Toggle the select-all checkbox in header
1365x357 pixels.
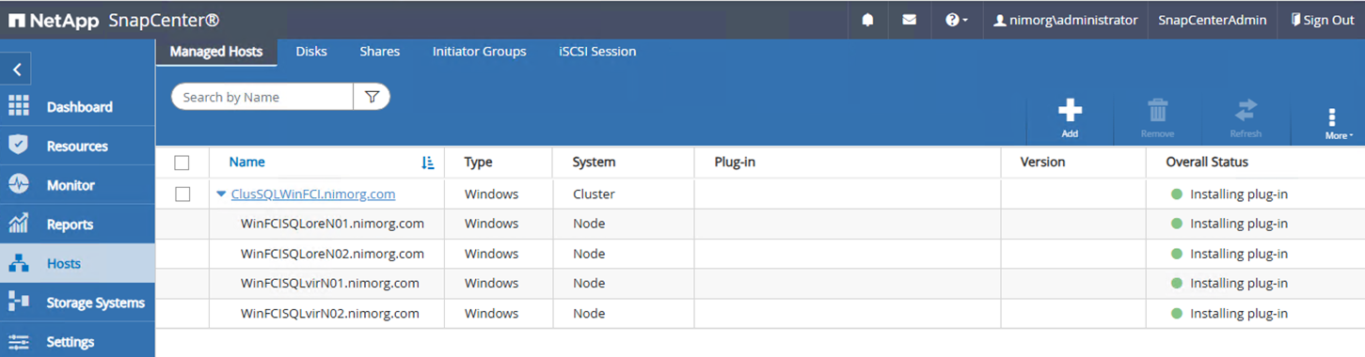pos(183,163)
